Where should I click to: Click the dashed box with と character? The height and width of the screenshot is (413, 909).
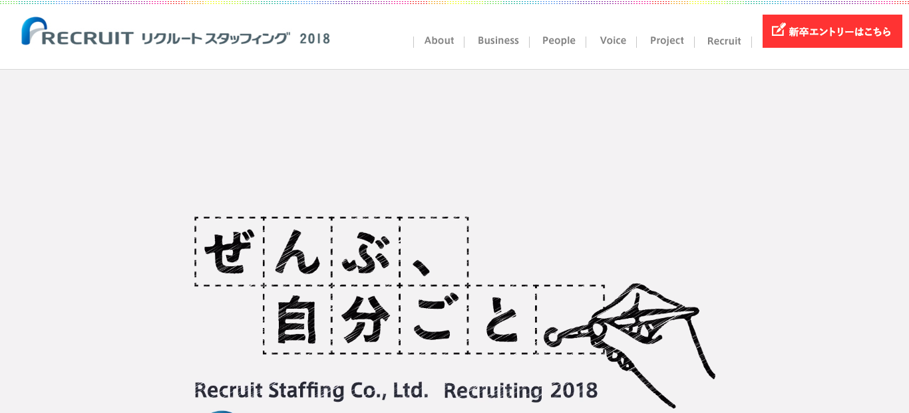502,320
